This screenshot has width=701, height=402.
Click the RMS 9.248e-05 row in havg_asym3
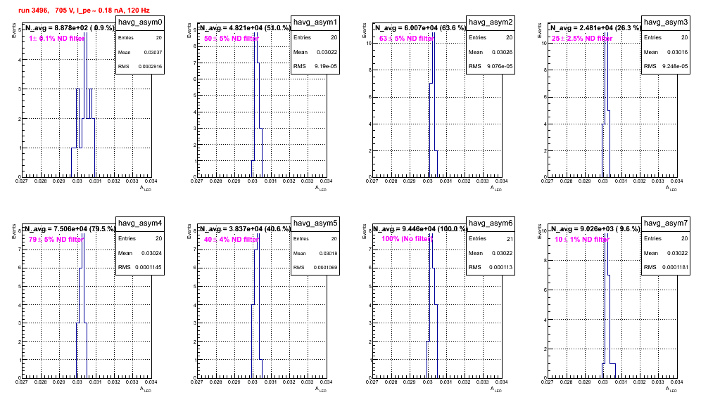point(666,66)
